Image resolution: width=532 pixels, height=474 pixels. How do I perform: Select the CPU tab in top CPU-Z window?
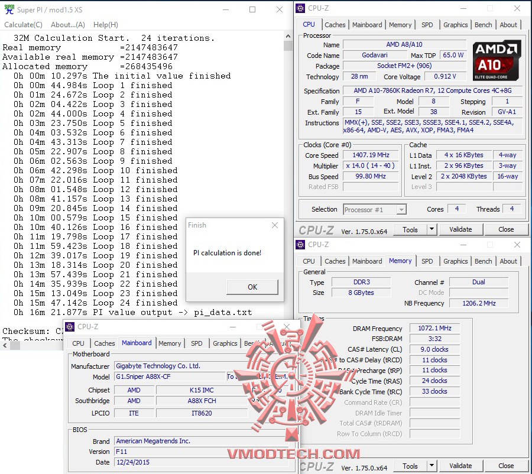pos(309,24)
